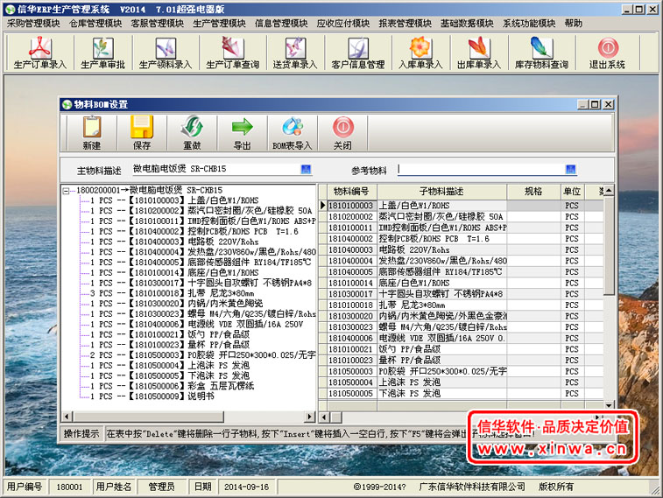Click 新建 in BOM window toolbar

click(x=92, y=133)
